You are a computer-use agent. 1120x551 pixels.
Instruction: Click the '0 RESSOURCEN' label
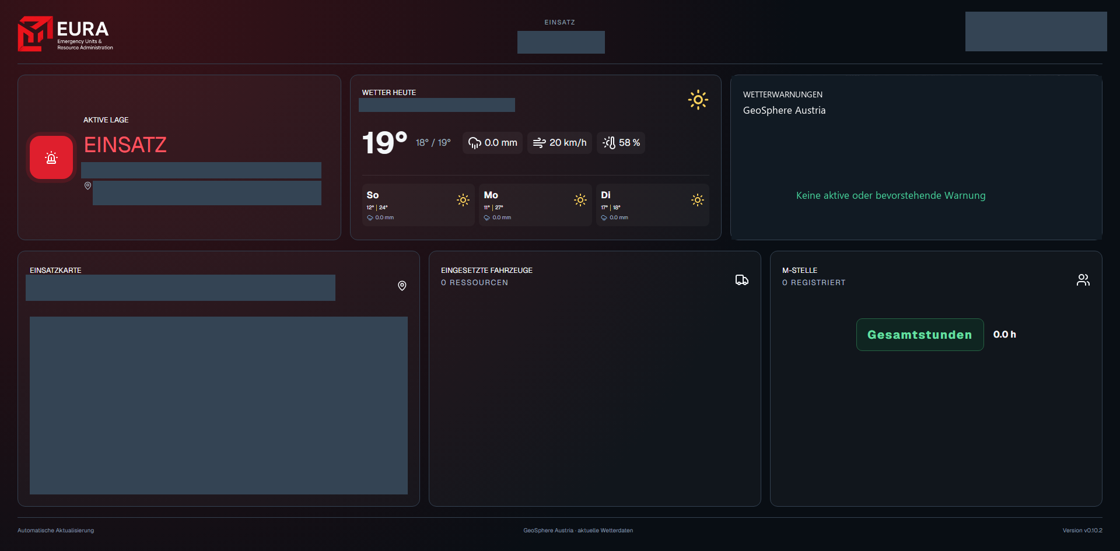pos(475,283)
